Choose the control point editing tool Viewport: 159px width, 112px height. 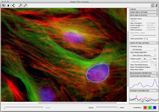[x=13, y=5]
